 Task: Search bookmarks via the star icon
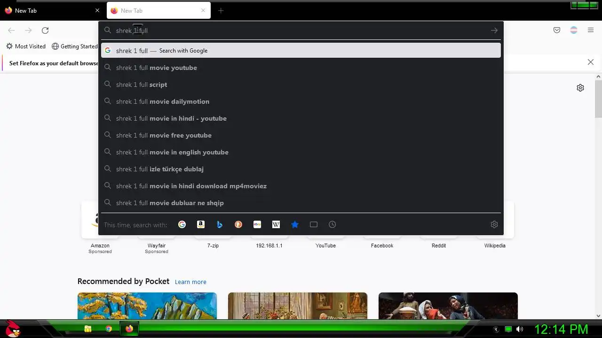295,224
